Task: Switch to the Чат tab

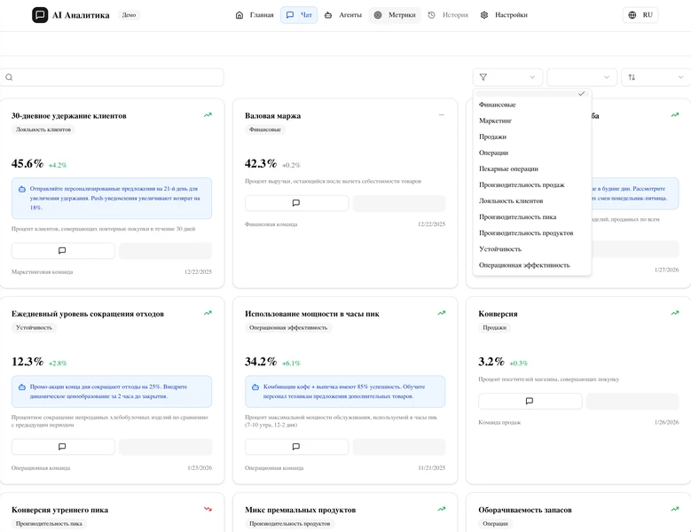Action: (299, 15)
